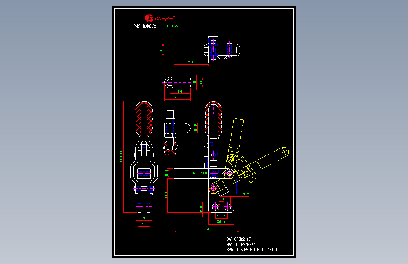Select the SPINDLE SUPPLIED:CH-FC-14134 note
Viewport: 408px width, 264px height.
click(x=252, y=250)
